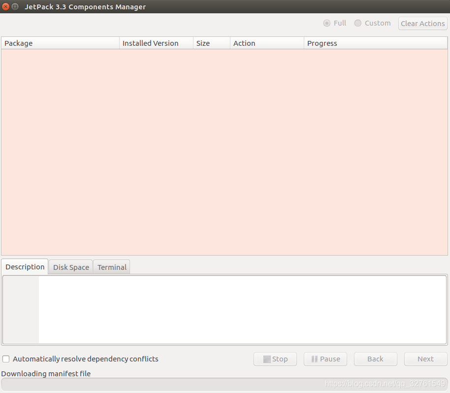Show the Terminal tab

112,267
